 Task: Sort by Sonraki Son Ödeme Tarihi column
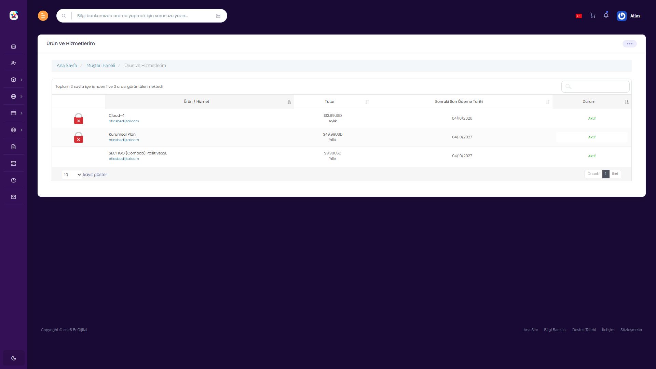click(462, 102)
